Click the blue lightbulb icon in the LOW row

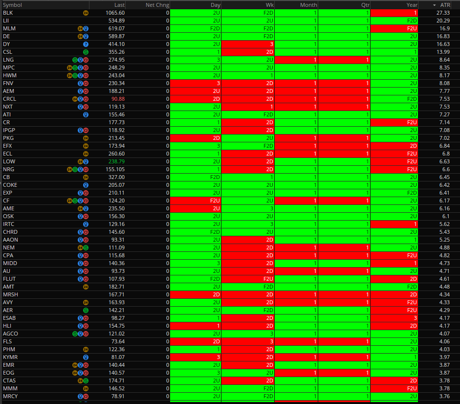point(86,162)
